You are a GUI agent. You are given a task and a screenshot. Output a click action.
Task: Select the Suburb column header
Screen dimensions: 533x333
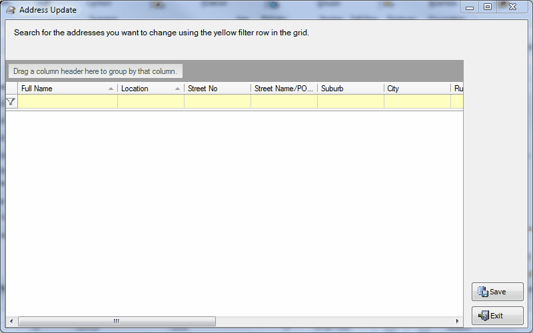351,89
